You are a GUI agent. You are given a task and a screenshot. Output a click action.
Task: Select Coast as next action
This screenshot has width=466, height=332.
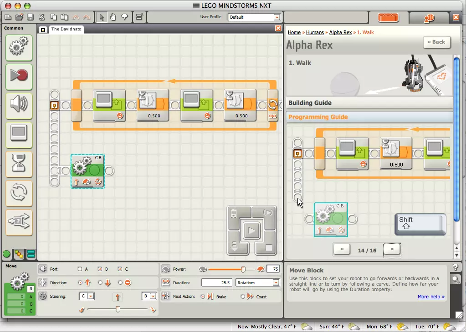click(243, 297)
